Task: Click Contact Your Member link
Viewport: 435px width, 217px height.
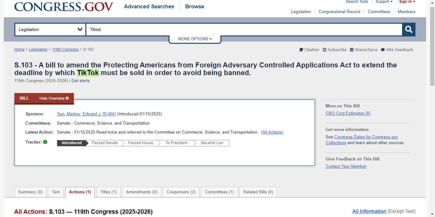Action: [x=346, y=166]
